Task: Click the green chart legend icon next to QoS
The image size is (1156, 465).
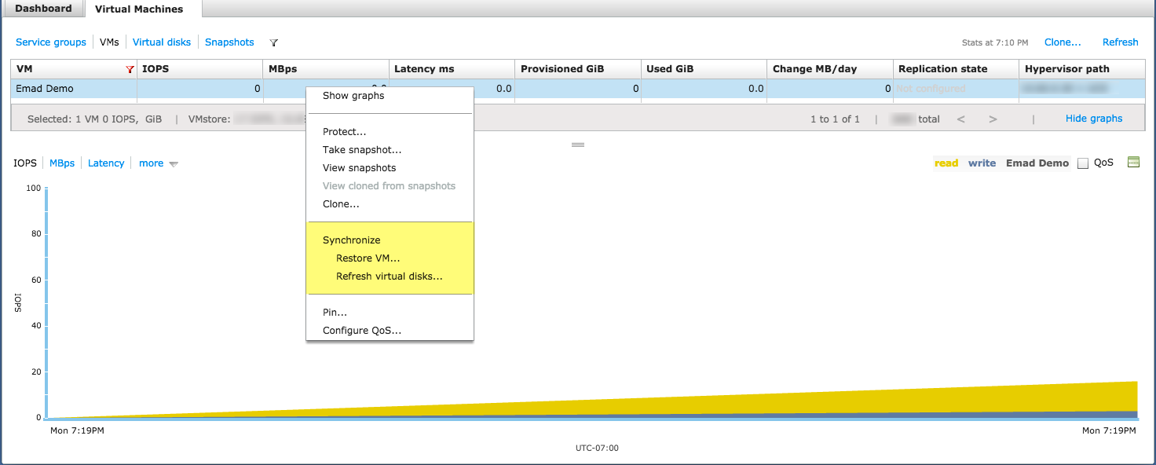Action: 1132,163
